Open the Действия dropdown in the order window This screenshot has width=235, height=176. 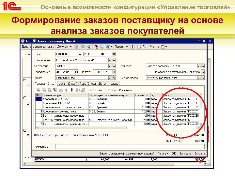click(x=64, y=47)
